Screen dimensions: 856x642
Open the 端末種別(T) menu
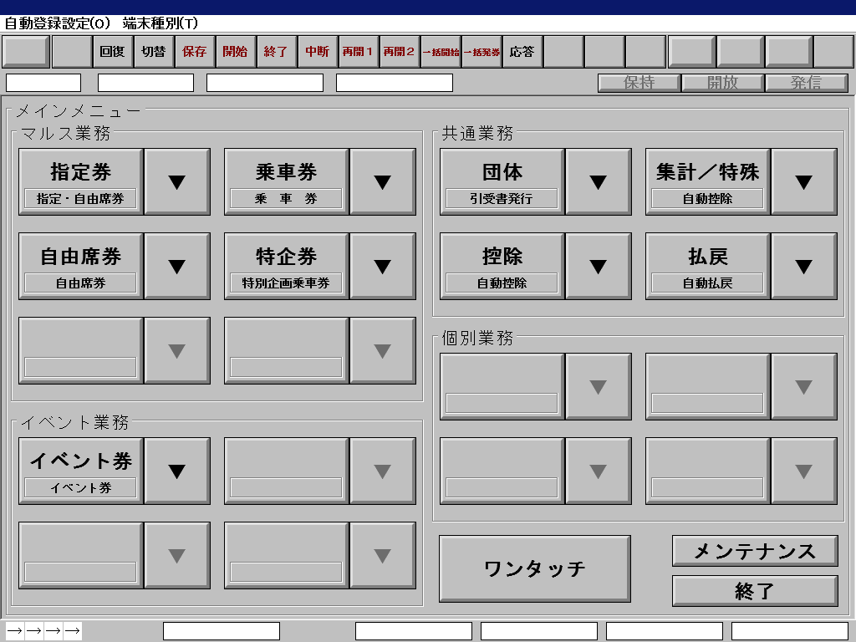click(160, 23)
